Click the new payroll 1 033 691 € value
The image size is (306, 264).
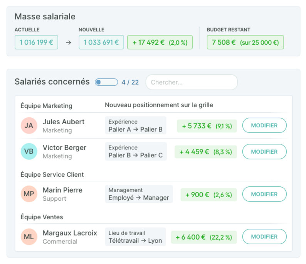pyautogui.click(x=101, y=42)
